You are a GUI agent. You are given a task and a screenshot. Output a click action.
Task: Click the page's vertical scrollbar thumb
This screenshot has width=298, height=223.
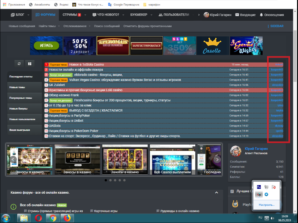pyautogui.click(x=295, y=56)
